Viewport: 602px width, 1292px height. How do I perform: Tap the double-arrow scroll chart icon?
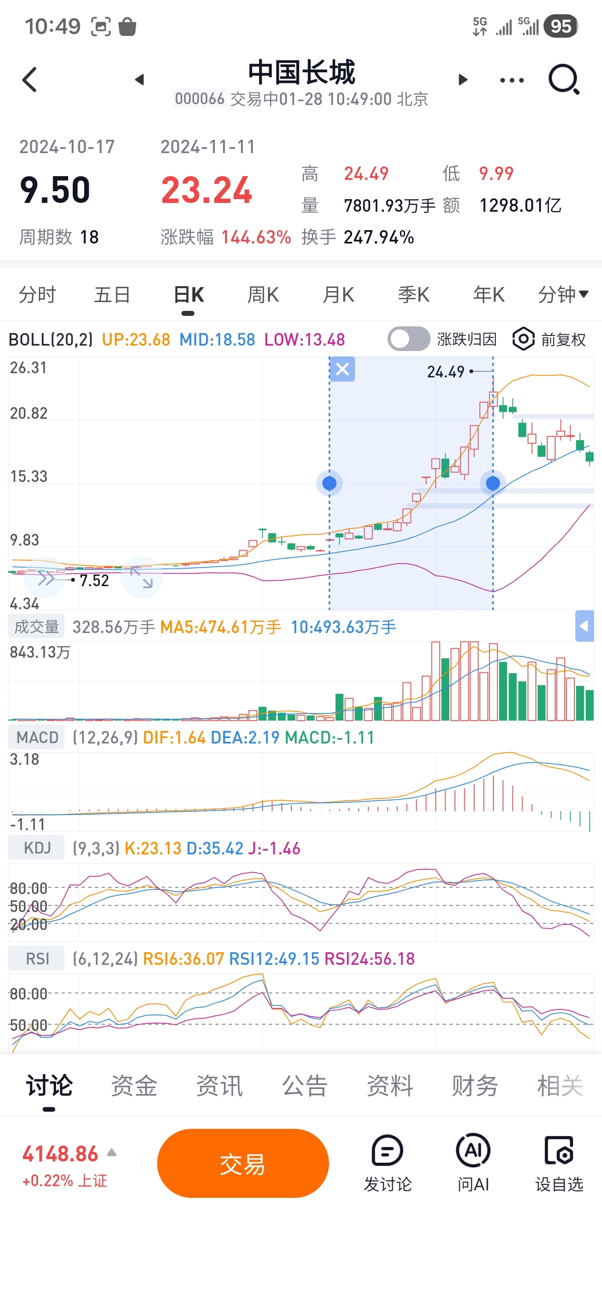pyautogui.click(x=45, y=578)
